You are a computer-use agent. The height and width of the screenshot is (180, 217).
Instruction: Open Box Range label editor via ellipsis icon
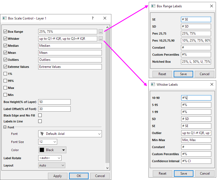pyautogui.click(x=101, y=32)
